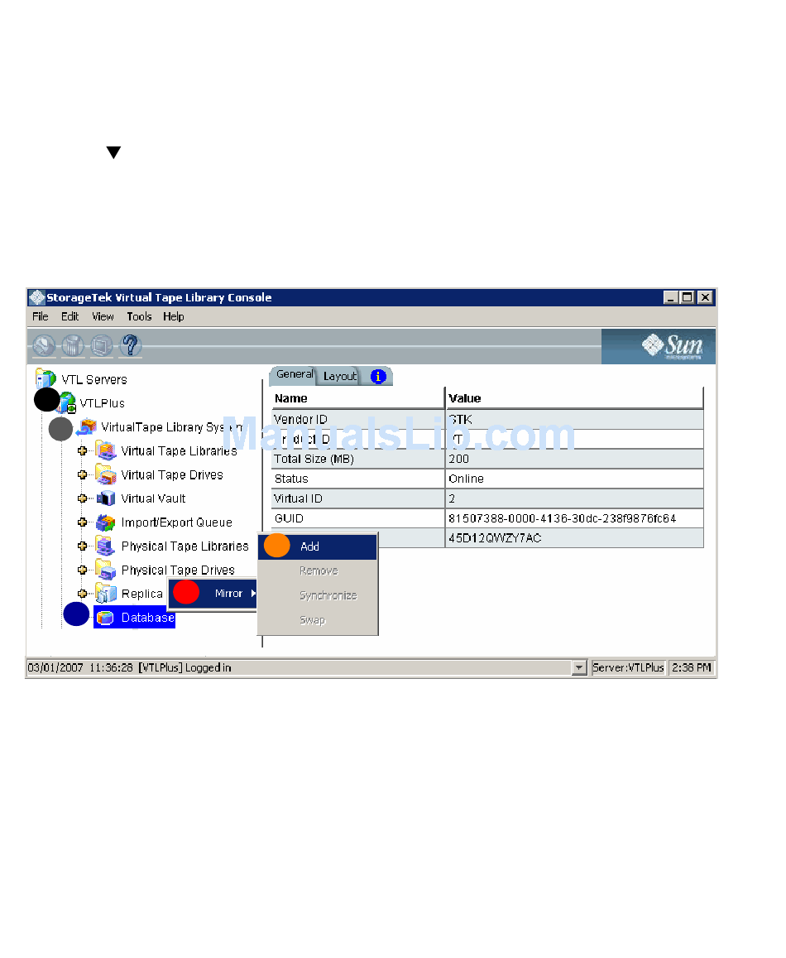The height and width of the screenshot is (958, 786).
Task: Minimize the Virtual Tape Library Console
Action: click(670, 297)
